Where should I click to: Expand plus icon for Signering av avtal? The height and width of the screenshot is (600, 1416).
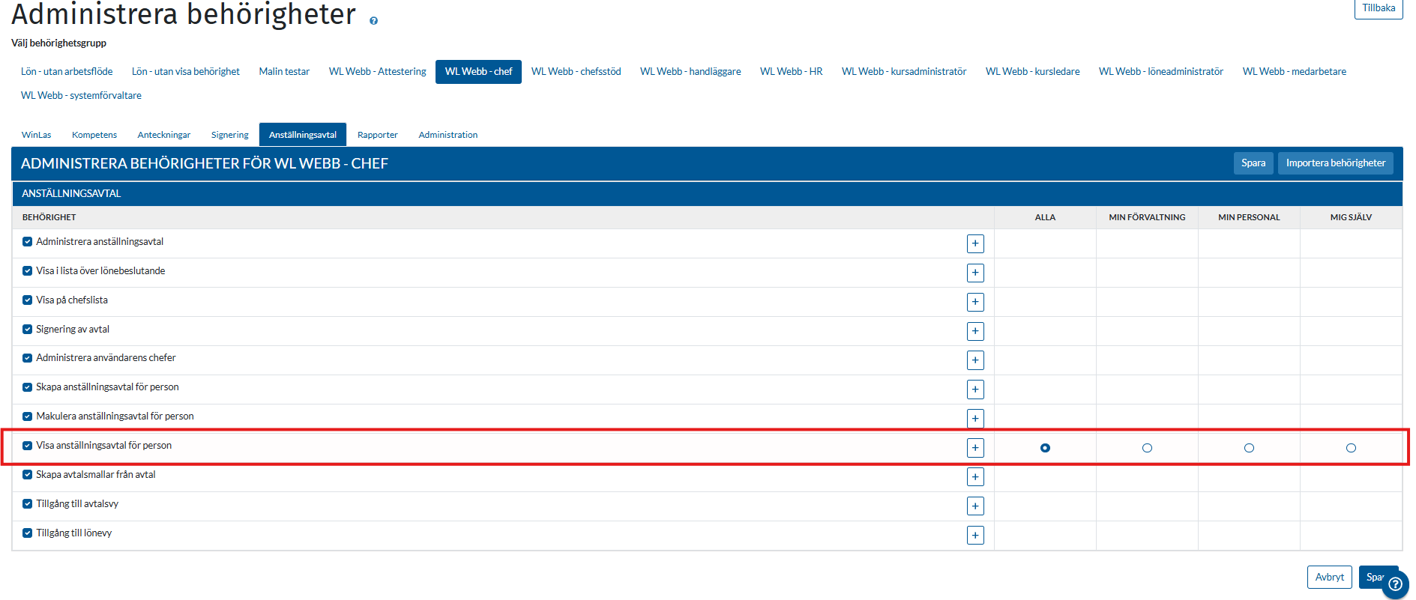click(974, 331)
